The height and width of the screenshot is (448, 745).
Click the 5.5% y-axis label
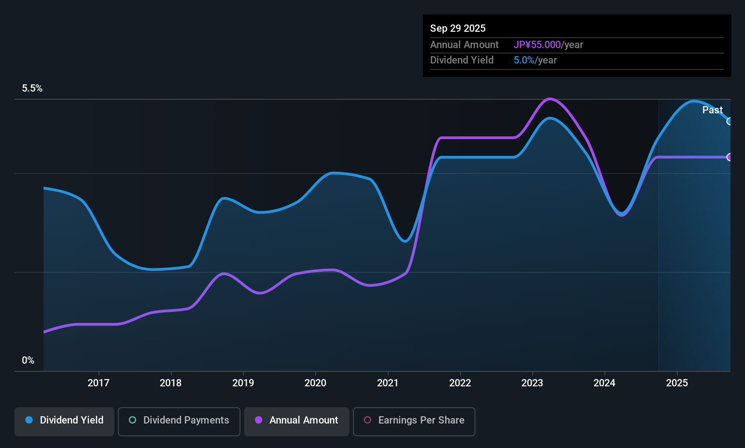tap(32, 88)
